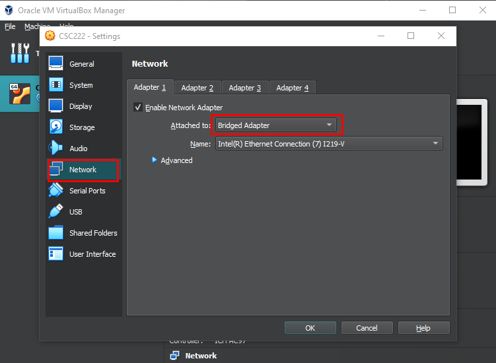Open the Display monitor icon
496x363 pixels.
(x=56, y=106)
